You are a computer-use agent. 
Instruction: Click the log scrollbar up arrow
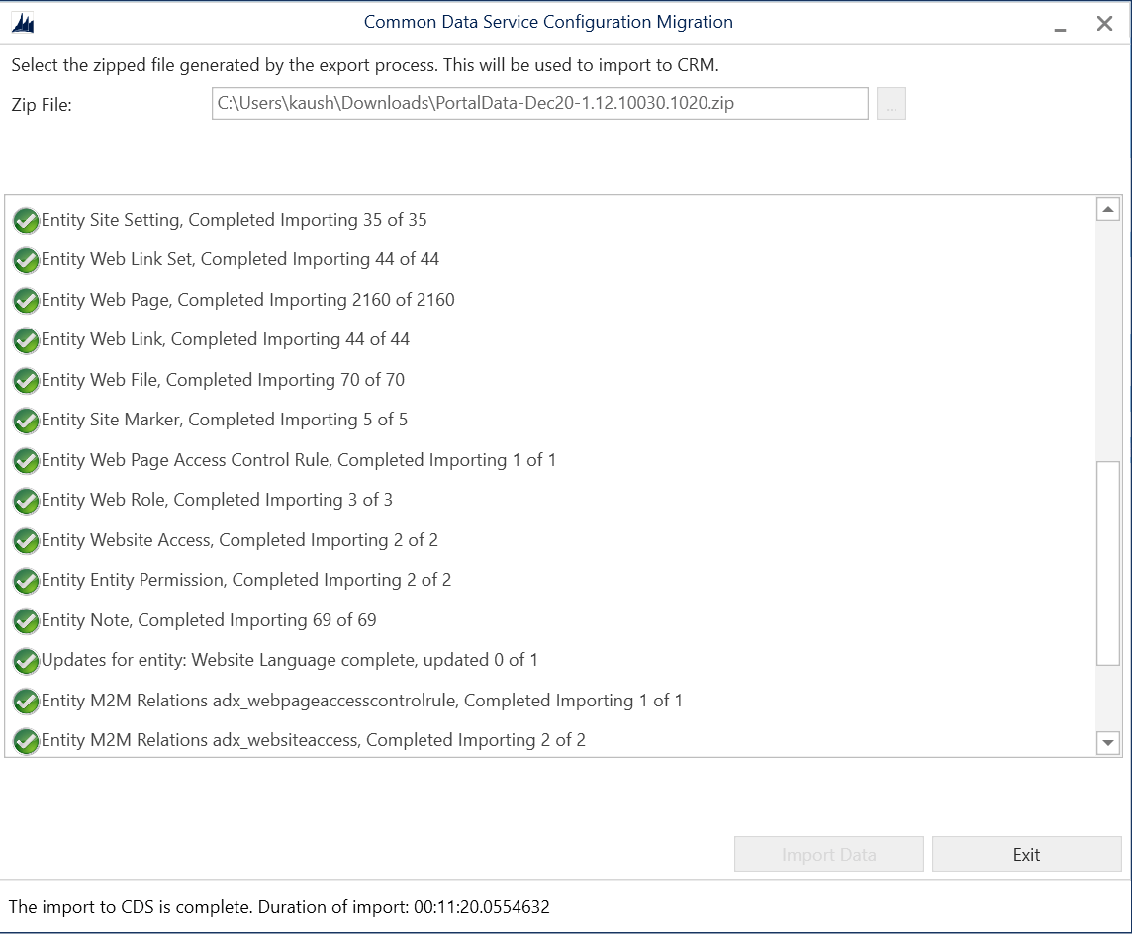point(1108,209)
